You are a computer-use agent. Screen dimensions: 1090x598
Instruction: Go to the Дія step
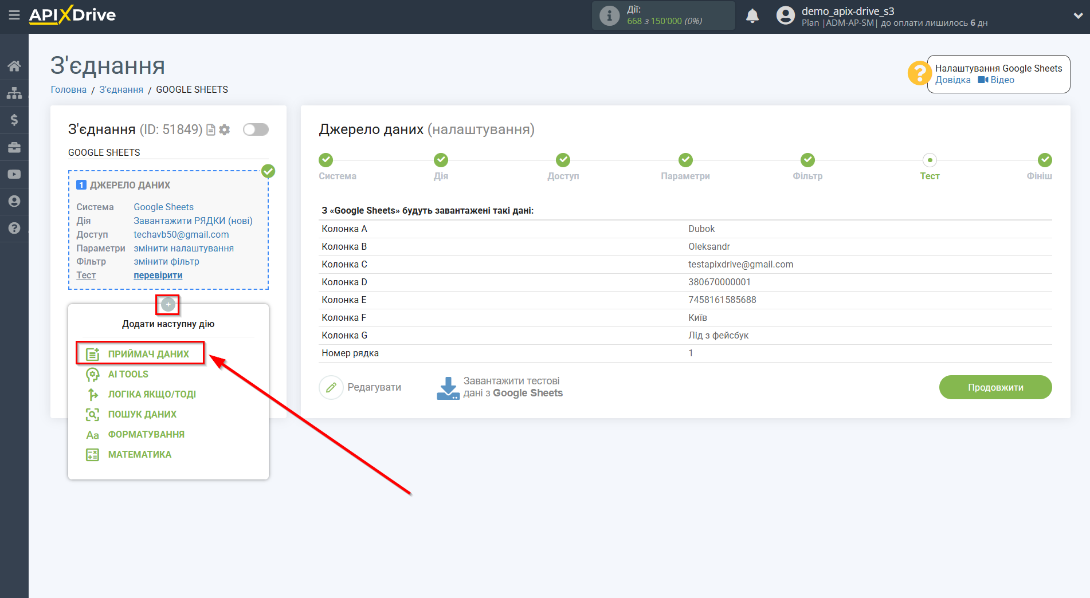(x=441, y=160)
